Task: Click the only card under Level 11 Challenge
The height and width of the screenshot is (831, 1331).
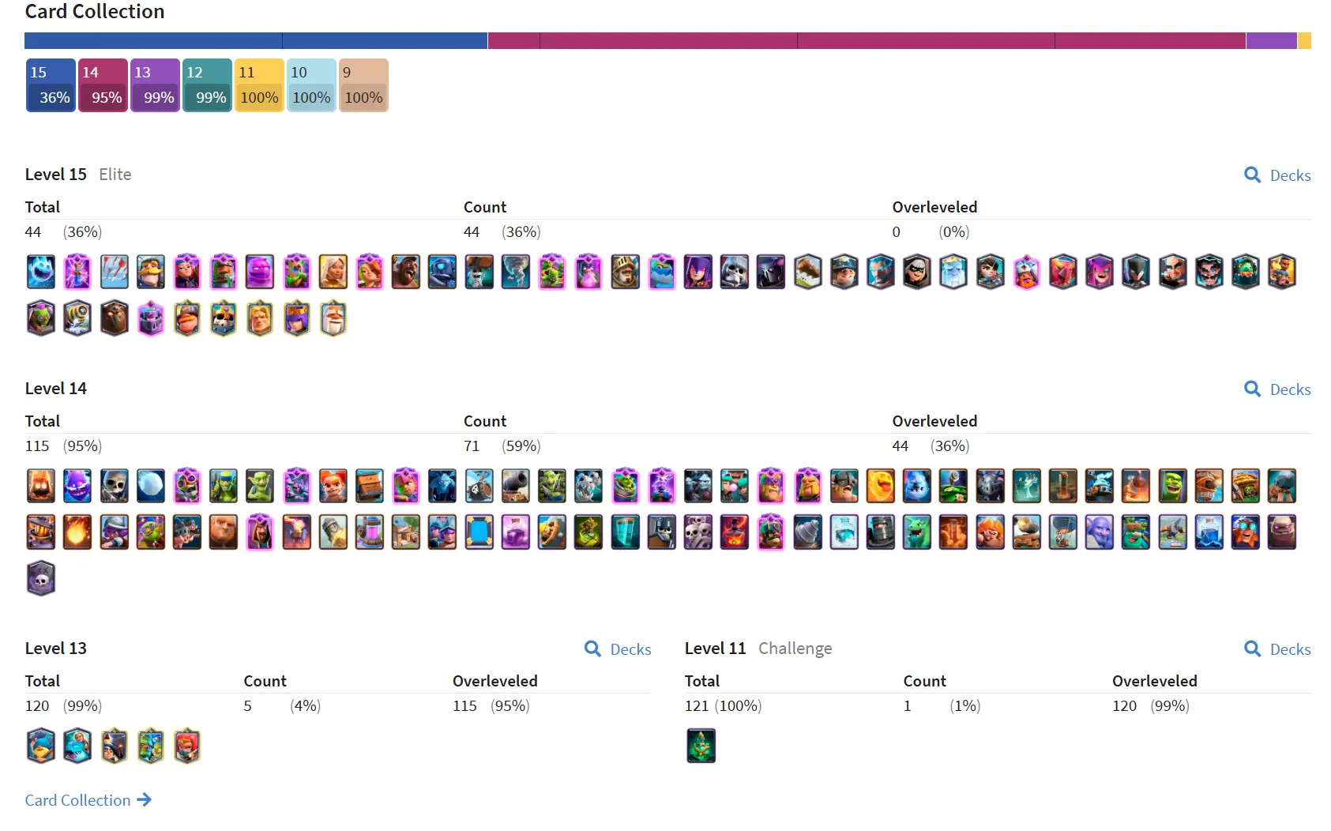Action: point(701,746)
